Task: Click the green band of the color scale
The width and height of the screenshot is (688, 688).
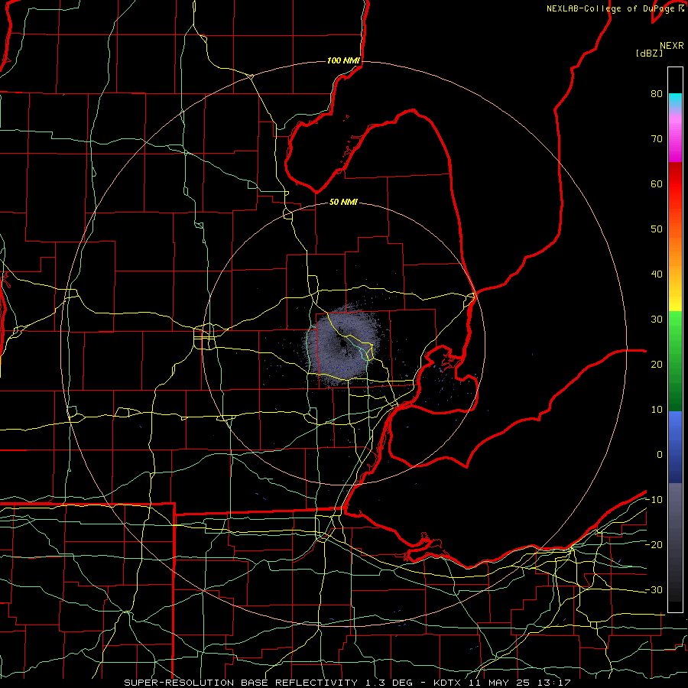Action: coord(675,361)
